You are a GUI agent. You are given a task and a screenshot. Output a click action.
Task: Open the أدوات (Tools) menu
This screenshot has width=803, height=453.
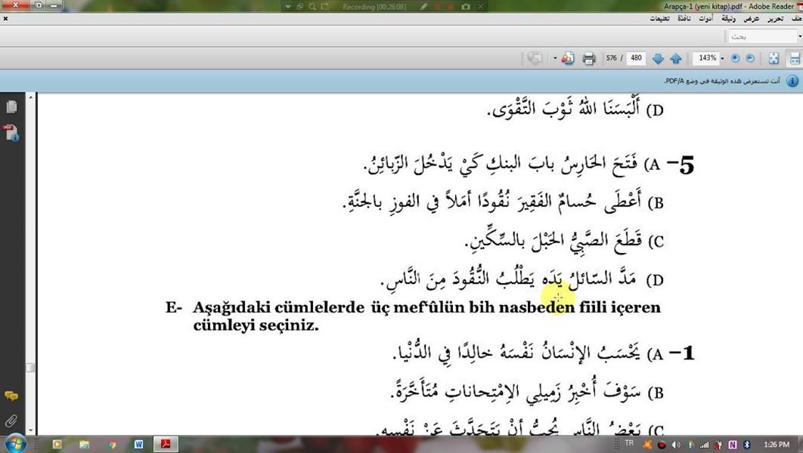(x=705, y=19)
